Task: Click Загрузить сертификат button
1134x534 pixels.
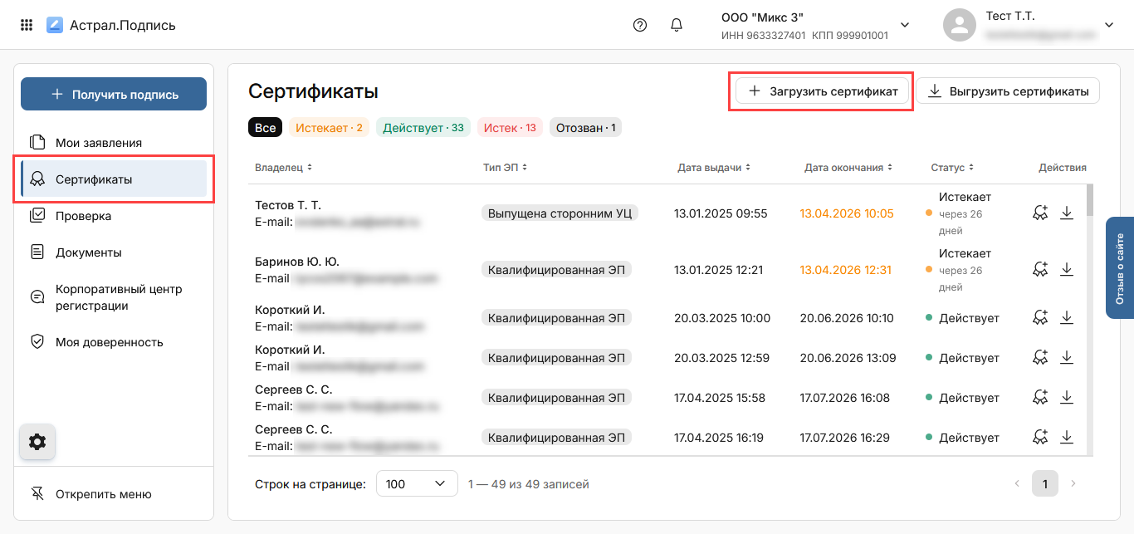Action: tap(822, 91)
